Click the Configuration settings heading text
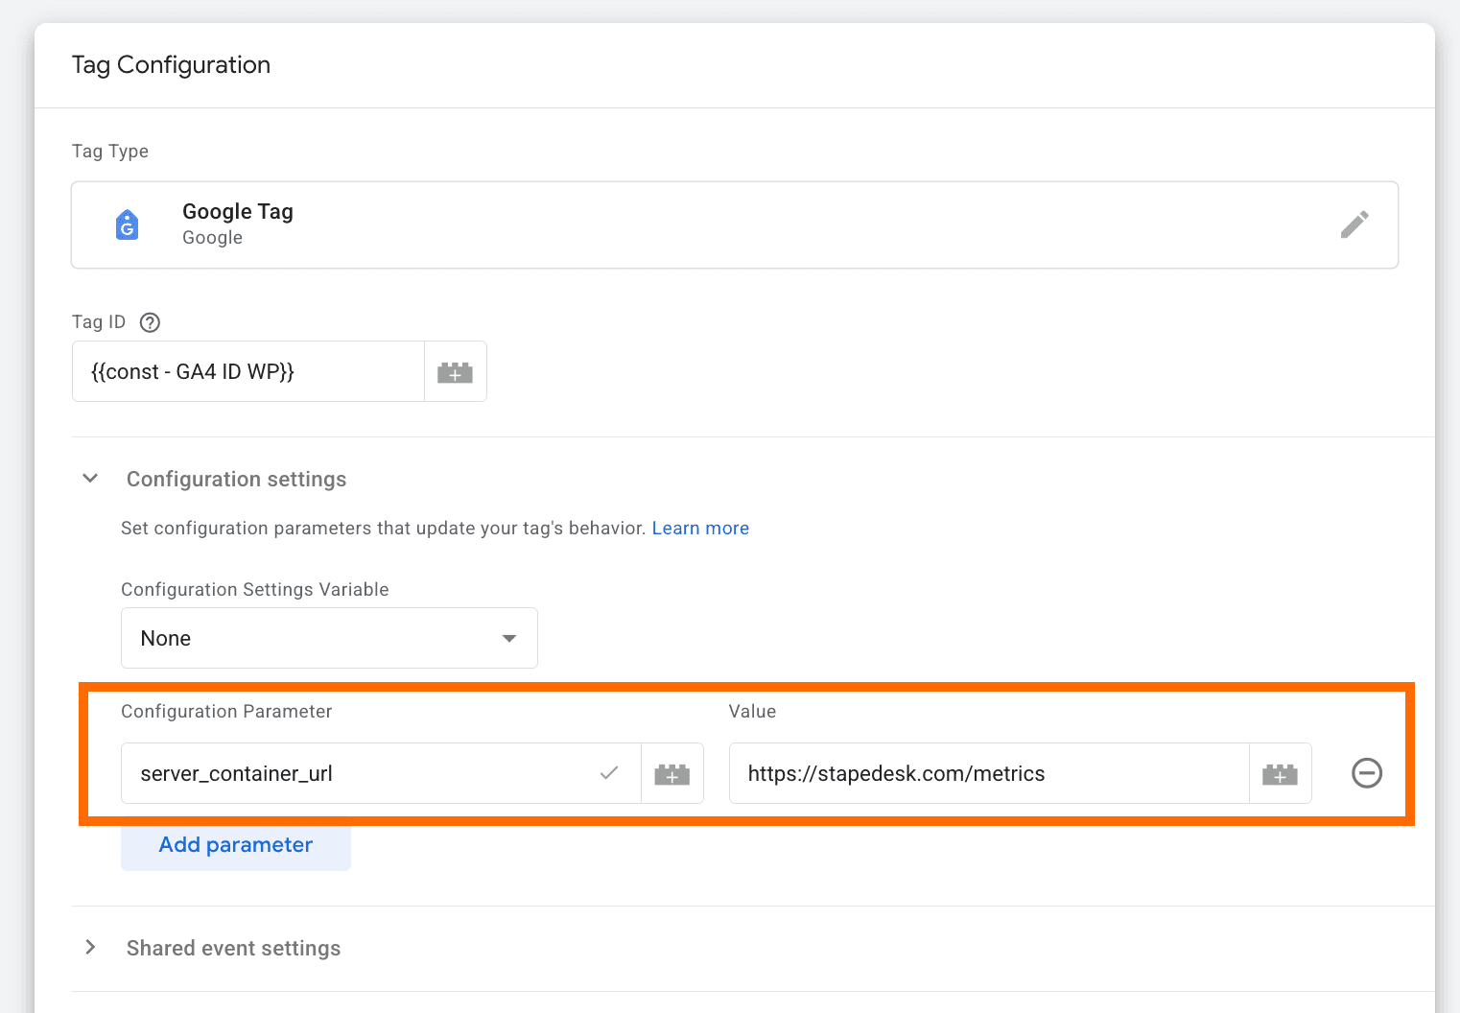Screen dimensions: 1460x1013 (237, 479)
